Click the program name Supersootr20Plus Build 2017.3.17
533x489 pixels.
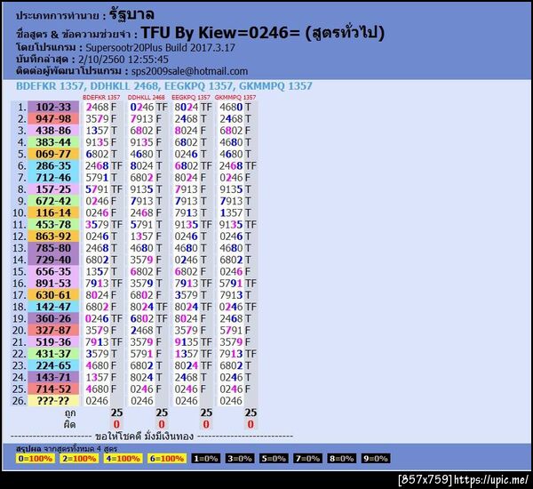[x=160, y=48]
